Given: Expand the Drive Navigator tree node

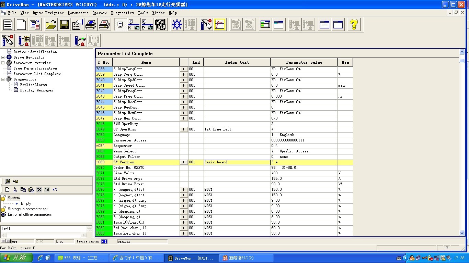Looking at the screenshot, I should [x=3, y=57].
